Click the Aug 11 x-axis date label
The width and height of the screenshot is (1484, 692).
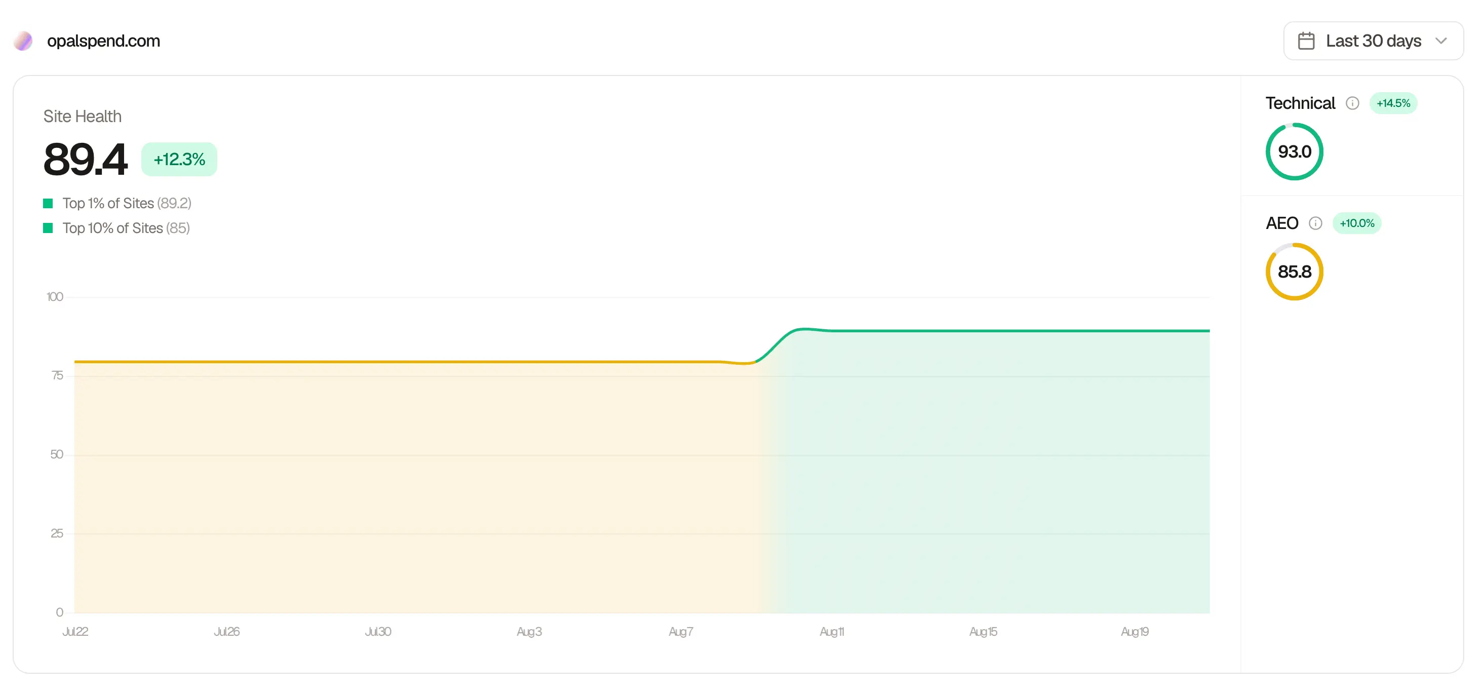coord(832,632)
